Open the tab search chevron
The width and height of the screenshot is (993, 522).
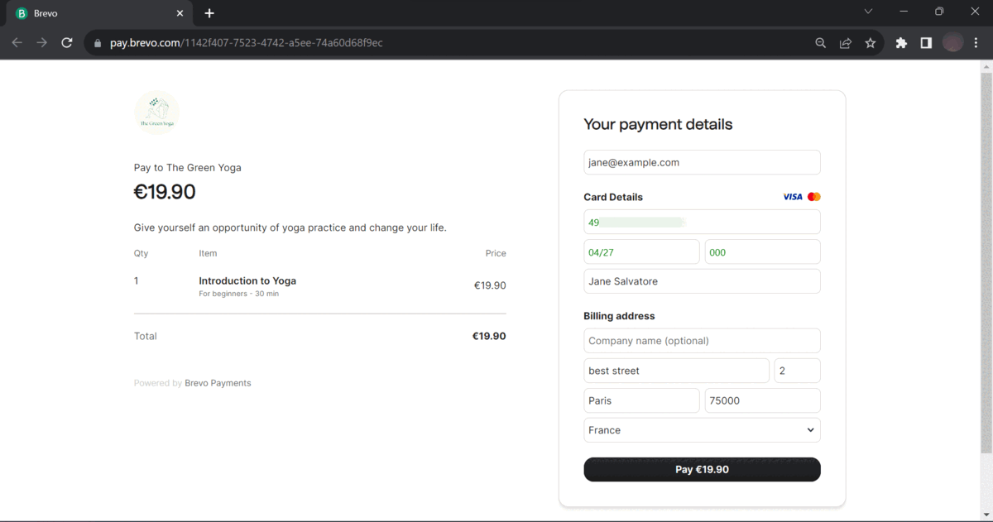coord(867,12)
